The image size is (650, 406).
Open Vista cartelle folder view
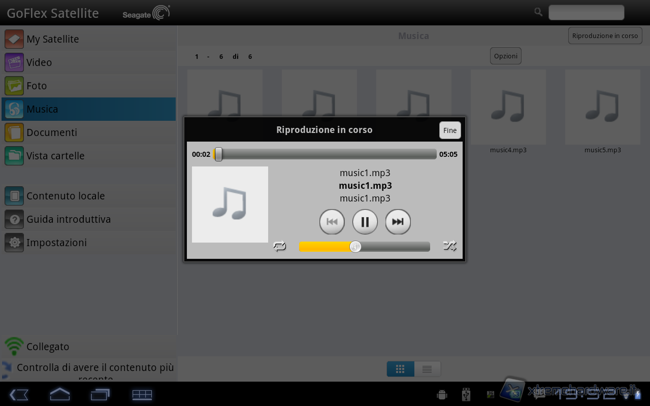[x=55, y=156]
